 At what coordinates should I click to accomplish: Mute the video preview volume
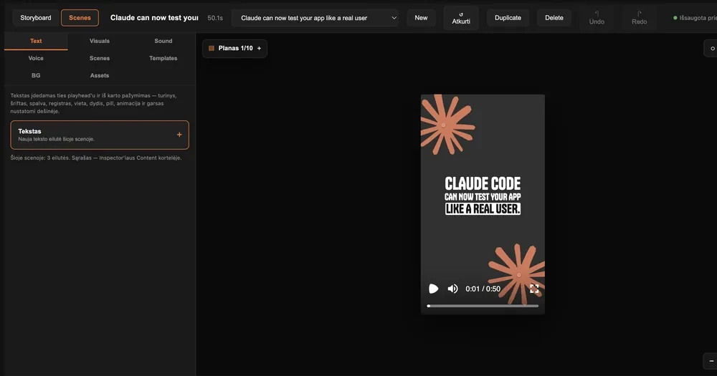[x=452, y=289]
